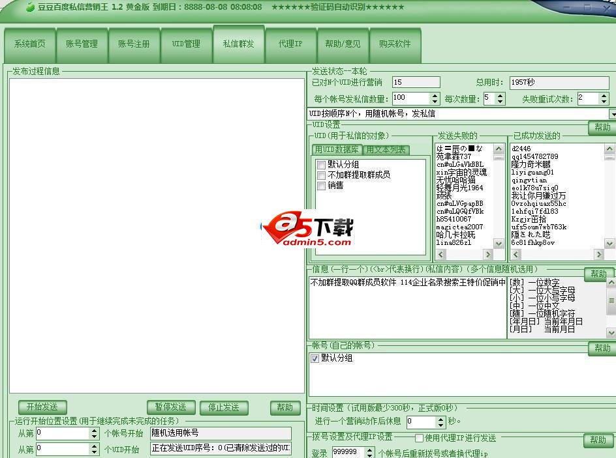Switch to the 账号注册 tab
The width and height of the screenshot is (616, 458).
[x=134, y=44]
